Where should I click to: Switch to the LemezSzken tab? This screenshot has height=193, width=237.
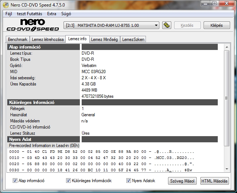(133, 39)
